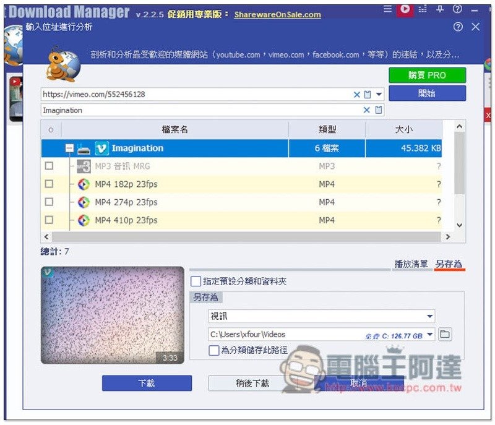Viewport: 495px width, 425px height.
Task: Select the MP3 音訊 MRG row text
Action: pos(123,166)
